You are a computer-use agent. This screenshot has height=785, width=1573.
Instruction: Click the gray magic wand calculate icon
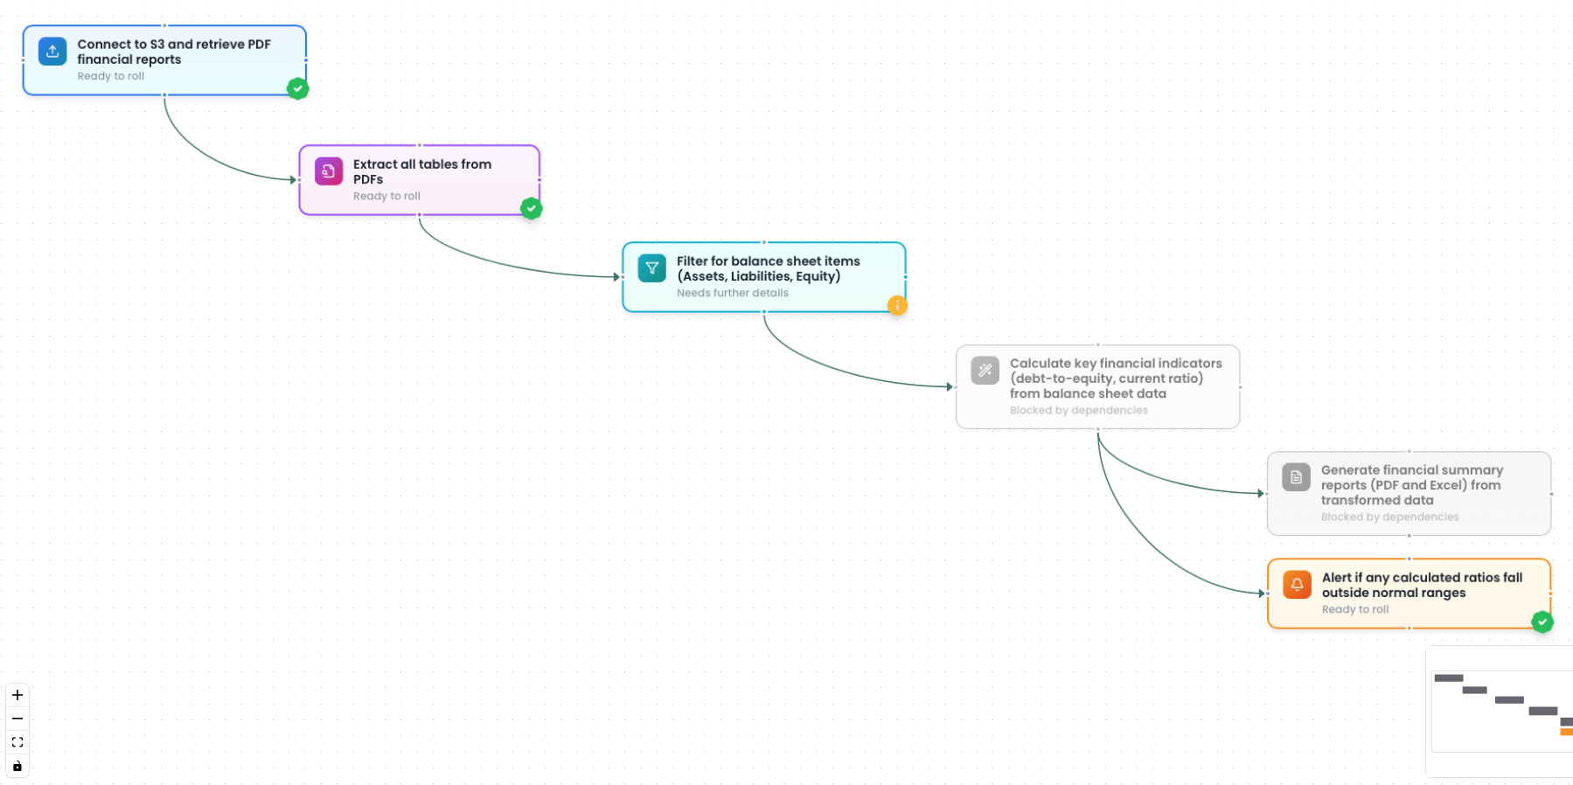click(x=985, y=371)
